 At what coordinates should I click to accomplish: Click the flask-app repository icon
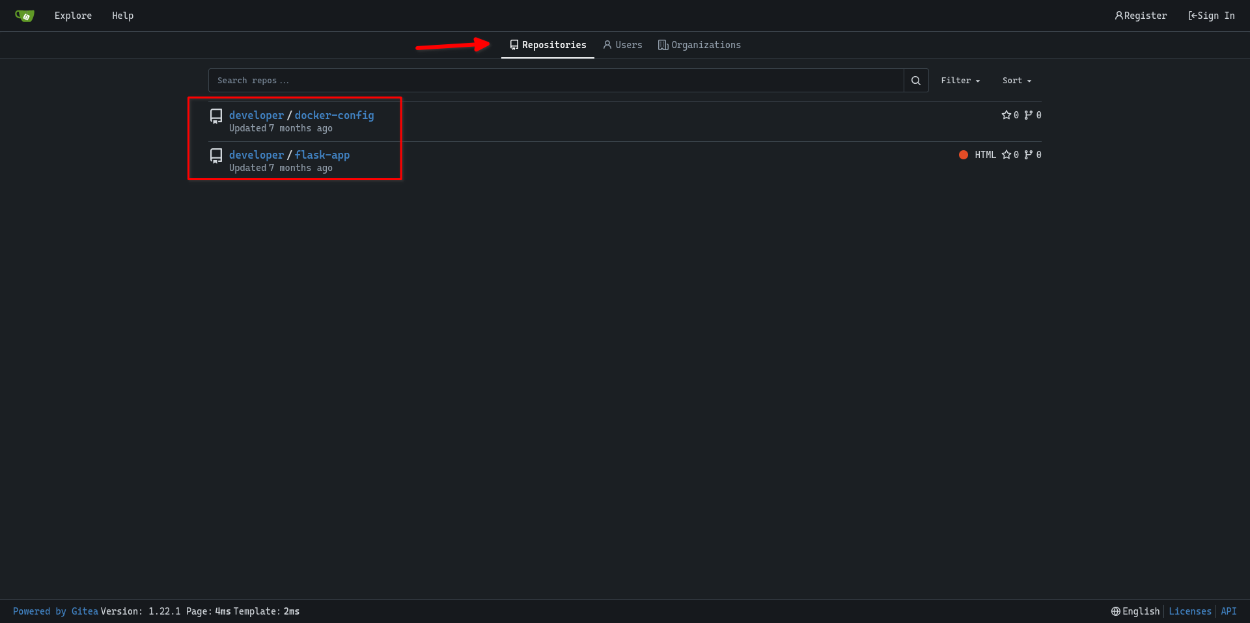[x=216, y=156]
